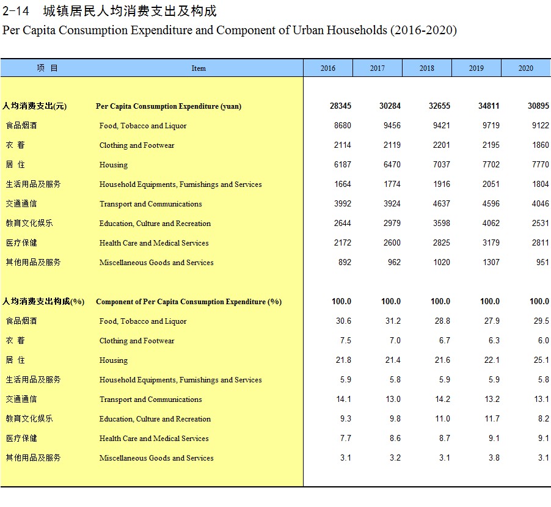The height and width of the screenshot is (507, 551).
Task: Click the transport value 4046
Action: pyautogui.click(x=541, y=204)
